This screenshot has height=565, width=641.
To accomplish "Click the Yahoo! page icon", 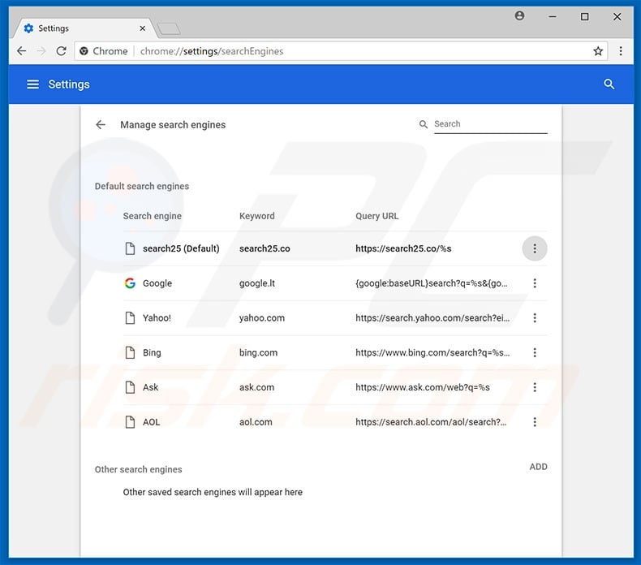I will point(130,318).
